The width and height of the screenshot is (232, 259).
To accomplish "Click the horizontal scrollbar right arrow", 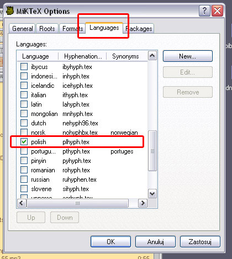I will click(x=143, y=203).
